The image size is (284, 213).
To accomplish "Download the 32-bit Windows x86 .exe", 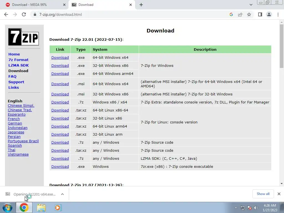I will (60, 65).
